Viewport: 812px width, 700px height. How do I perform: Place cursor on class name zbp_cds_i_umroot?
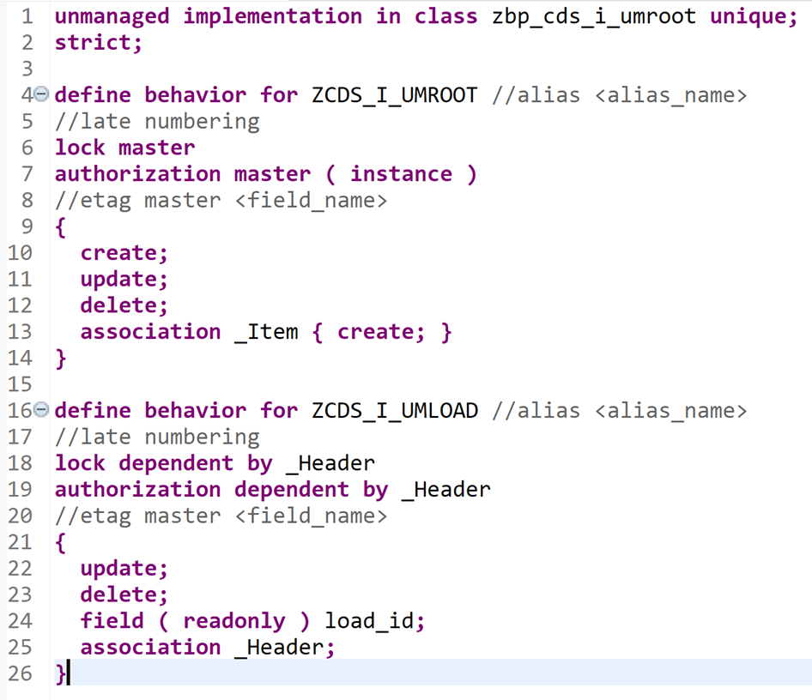(594, 16)
